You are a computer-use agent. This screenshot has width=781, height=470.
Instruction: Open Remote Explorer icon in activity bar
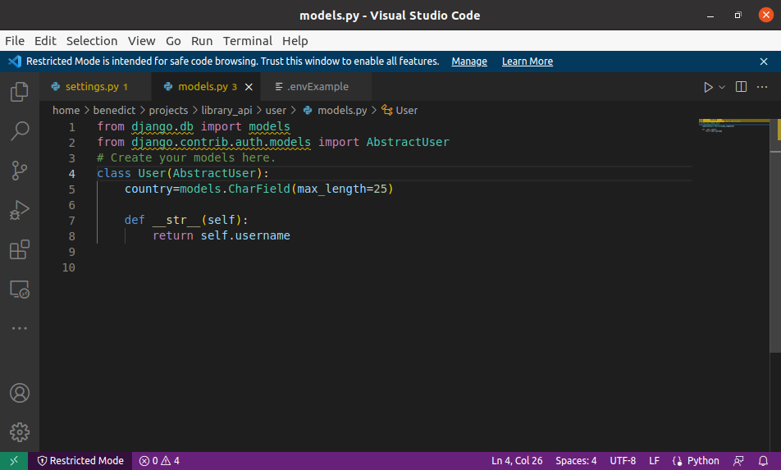pyautogui.click(x=20, y=289)
